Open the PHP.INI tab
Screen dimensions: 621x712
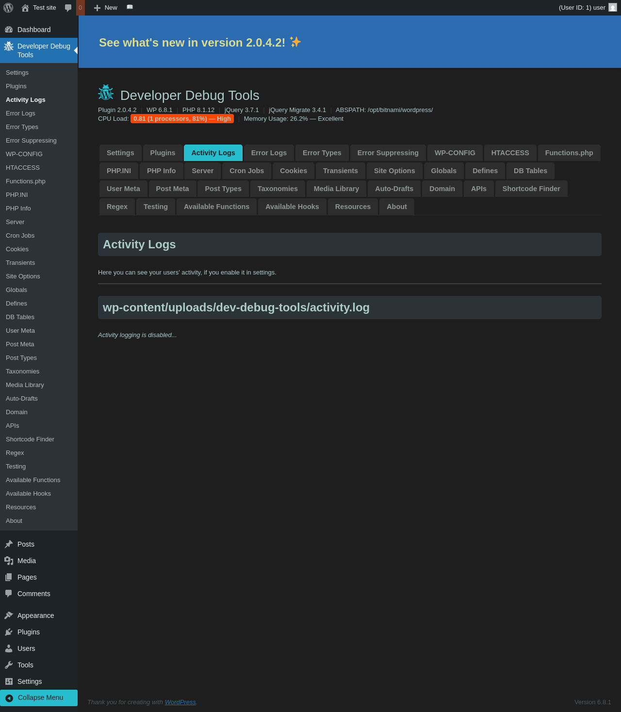(119, 171)
